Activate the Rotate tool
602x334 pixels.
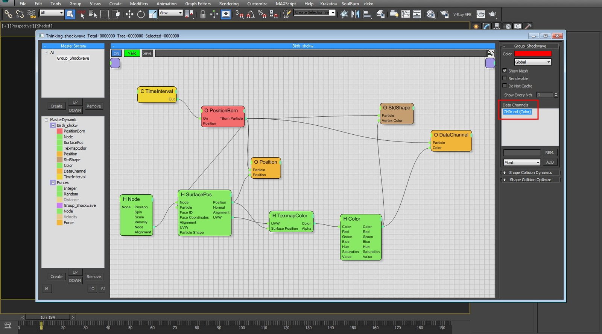tap(141, 14)
